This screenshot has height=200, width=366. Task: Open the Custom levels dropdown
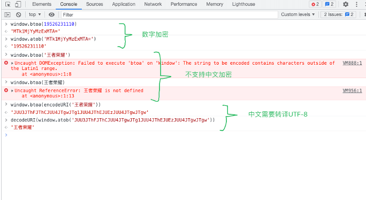pos(298,14)
